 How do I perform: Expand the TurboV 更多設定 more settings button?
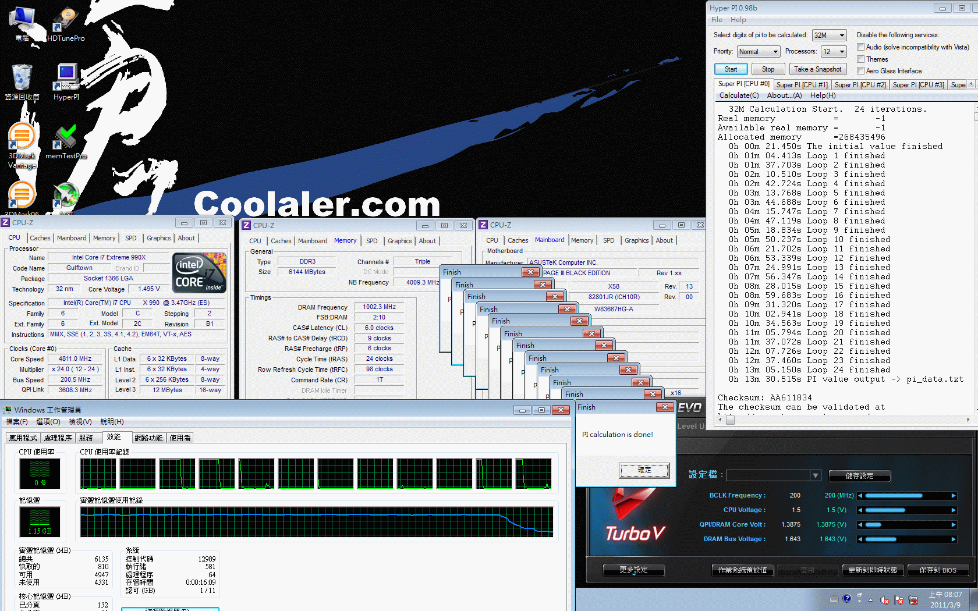click(633, 570)
